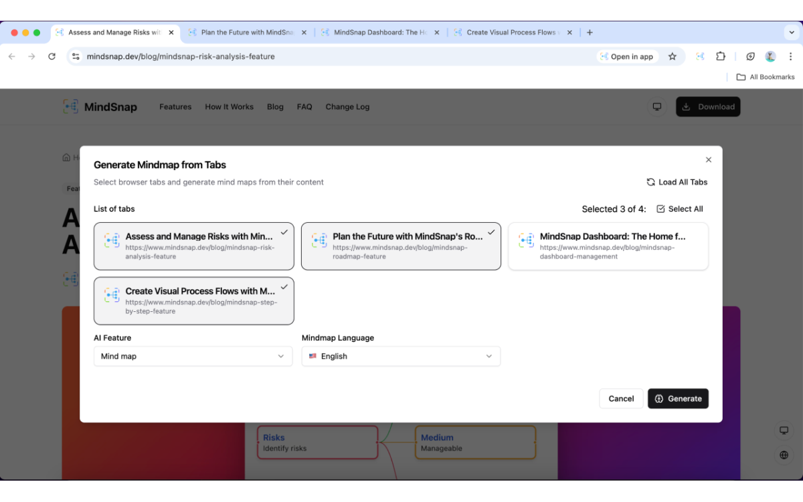The width and height of the screenshot is (803, 502).
Task: Expand the tab search dropdown arrow
Action: [x=792, y=32]
